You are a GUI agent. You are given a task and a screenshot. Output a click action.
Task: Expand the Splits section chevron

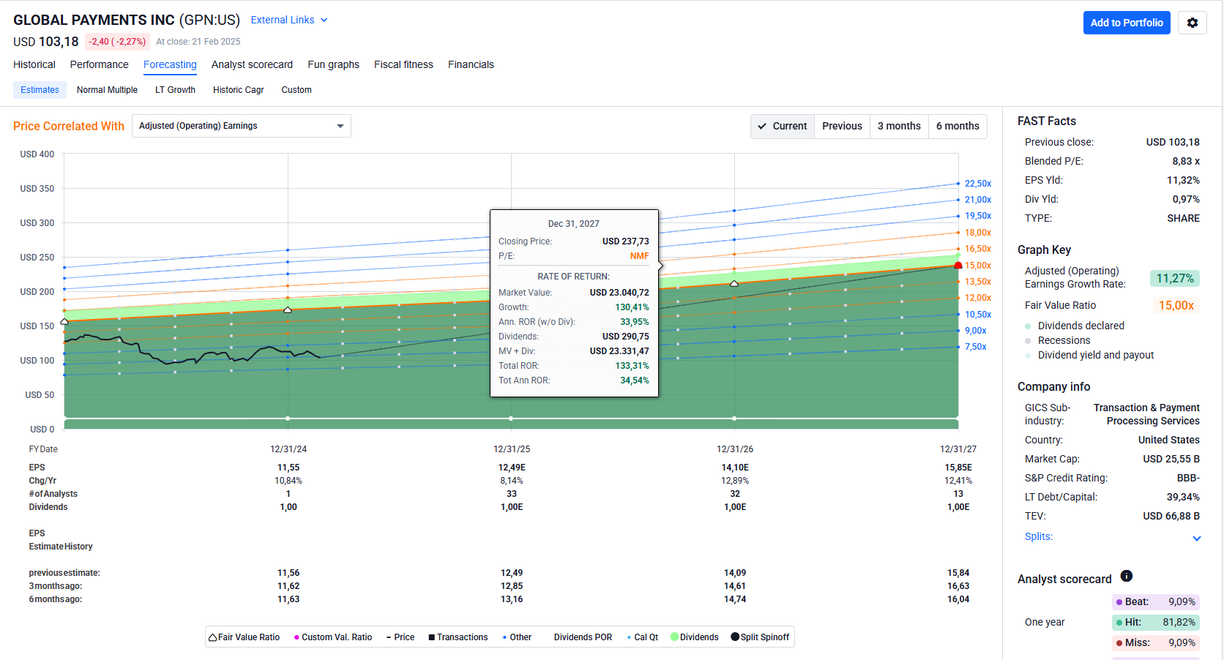1196,538
